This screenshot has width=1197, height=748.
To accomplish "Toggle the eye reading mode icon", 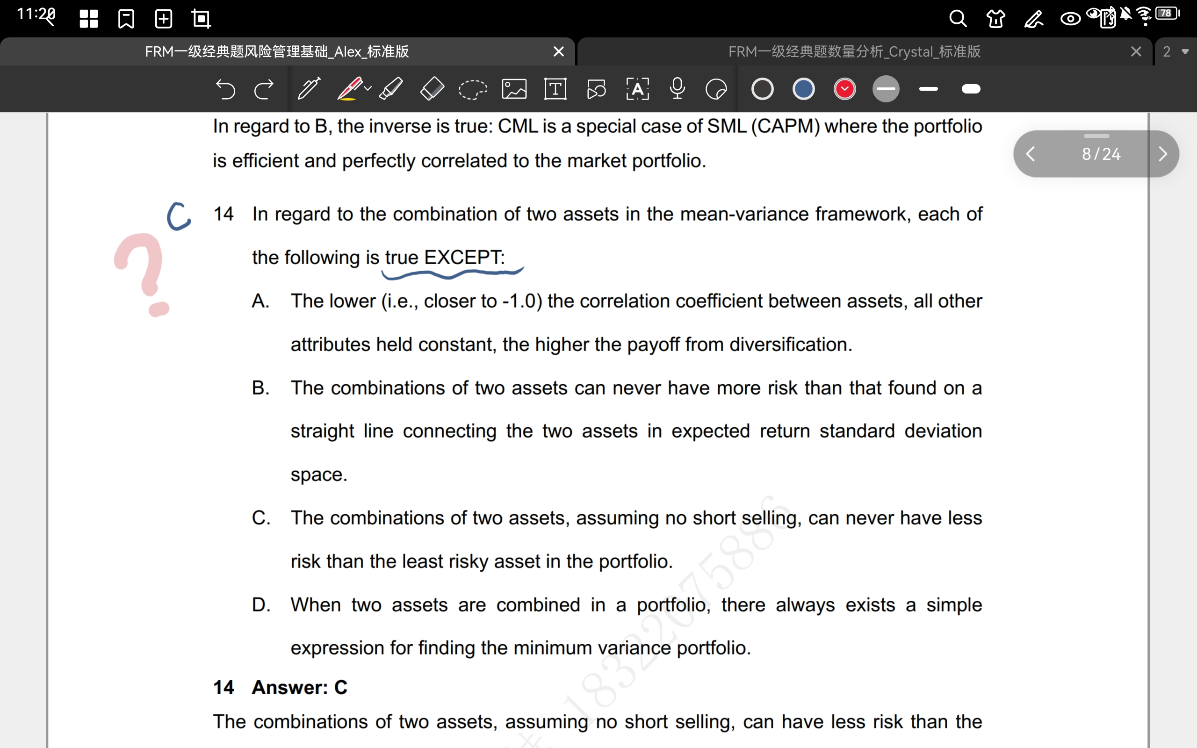I will pyautogui.click(x=1070, y=19).
